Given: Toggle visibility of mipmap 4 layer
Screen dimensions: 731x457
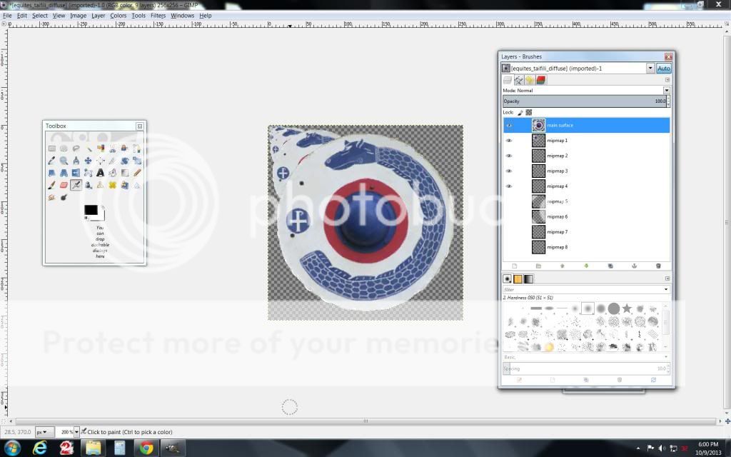Looking at the screenshot, I should pos(509,186).
